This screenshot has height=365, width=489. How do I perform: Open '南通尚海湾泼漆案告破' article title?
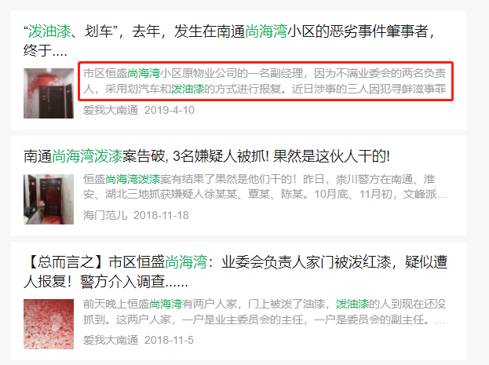click(x=206, y=156)
